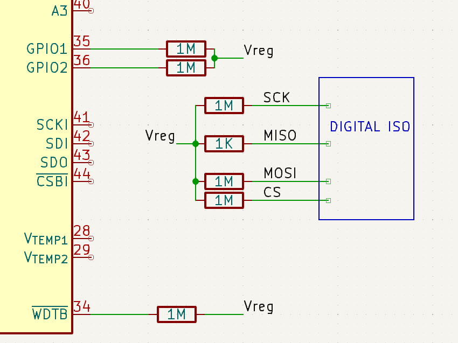458x343 pixels.
Task: Select the SDO pin name
Action: point(54,163)
